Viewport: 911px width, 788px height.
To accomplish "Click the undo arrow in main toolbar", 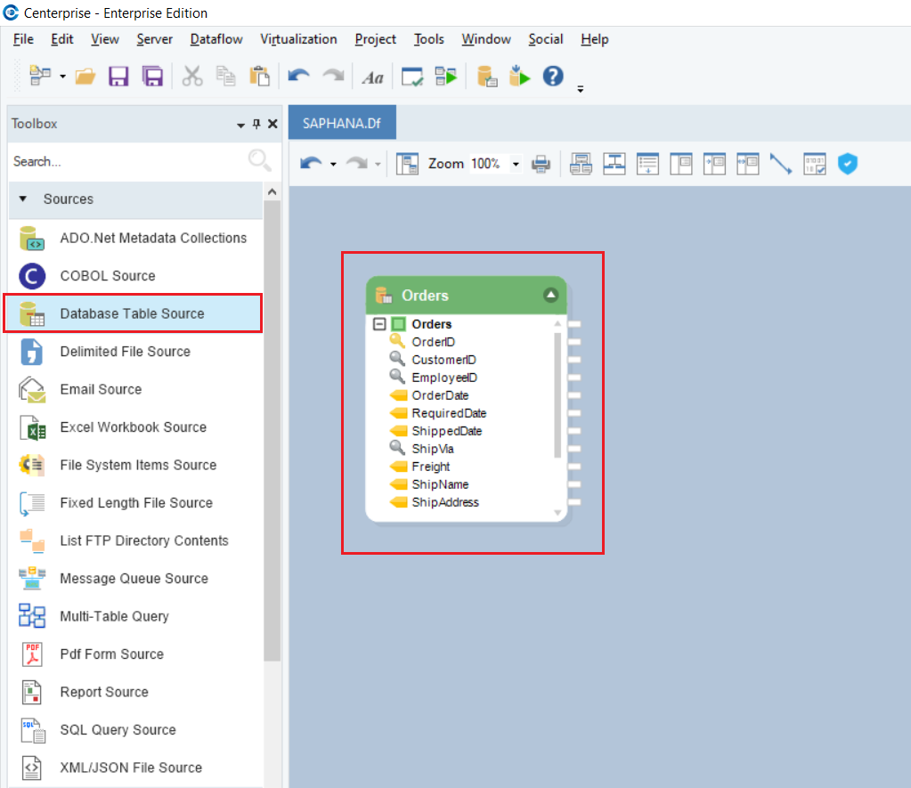I will pos(298,77).
